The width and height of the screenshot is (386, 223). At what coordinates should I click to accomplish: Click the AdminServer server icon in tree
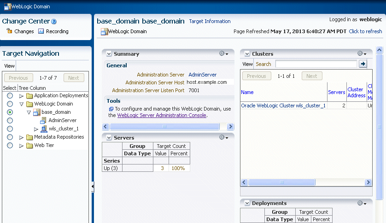[43, 120]
